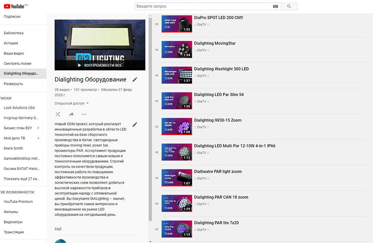Click the YouTube logo
The height and width of the screenshot is (243, 373).
point(14,6)
